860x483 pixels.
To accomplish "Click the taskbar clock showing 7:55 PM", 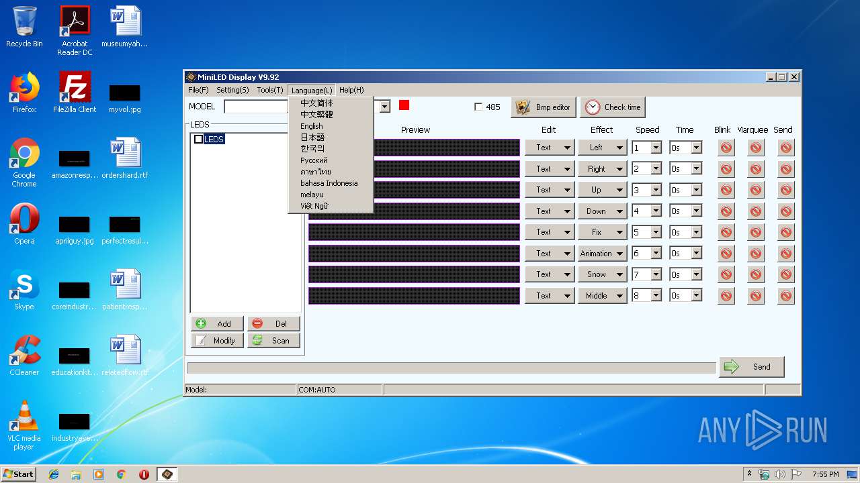I will 825,474.
